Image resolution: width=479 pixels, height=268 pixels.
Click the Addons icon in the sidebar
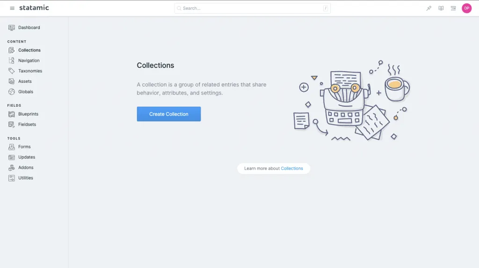tap(12, 167)
